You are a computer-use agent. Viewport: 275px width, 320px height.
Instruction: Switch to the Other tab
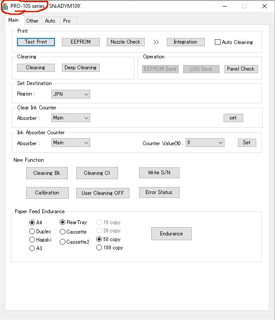[32, 20]
